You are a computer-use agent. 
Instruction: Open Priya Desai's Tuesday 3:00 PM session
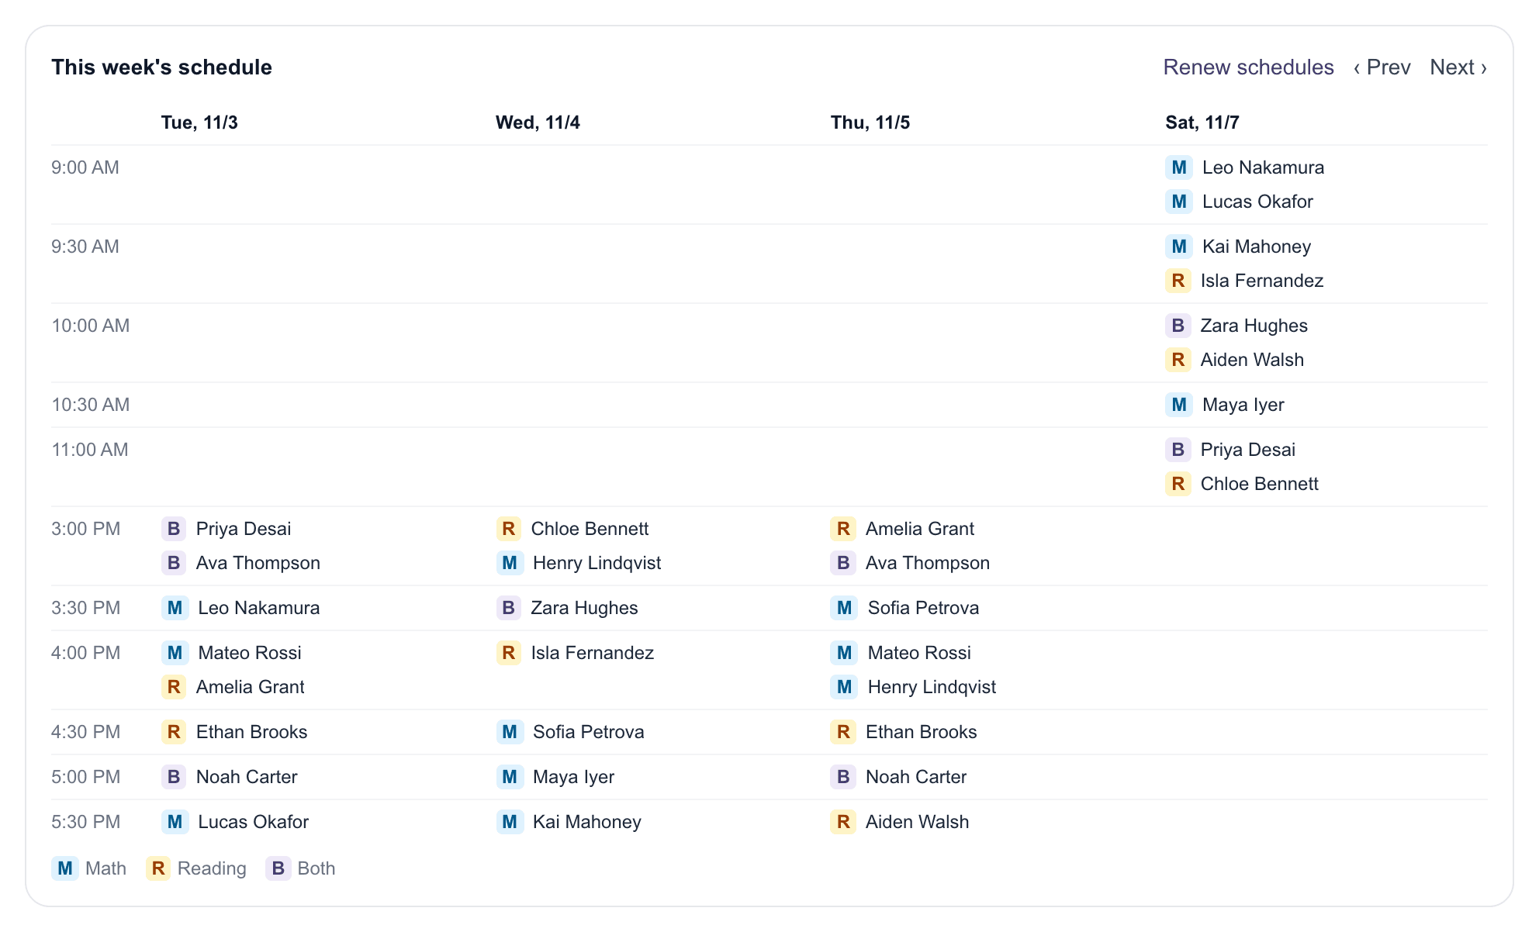click(x=244, y=529)
